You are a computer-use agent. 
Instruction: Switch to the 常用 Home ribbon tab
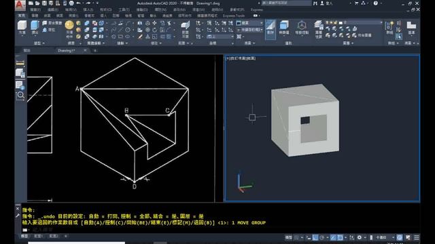click(22, 16)
